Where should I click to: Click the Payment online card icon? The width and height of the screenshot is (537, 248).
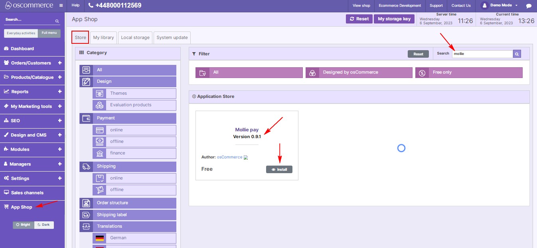[99, 130]
